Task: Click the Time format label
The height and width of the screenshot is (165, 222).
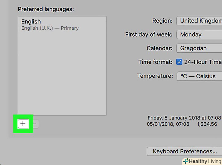Action: [155, 62]
